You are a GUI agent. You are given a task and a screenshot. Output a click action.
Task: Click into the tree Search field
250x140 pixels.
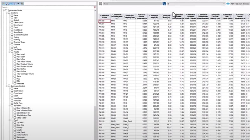[48, 7]
